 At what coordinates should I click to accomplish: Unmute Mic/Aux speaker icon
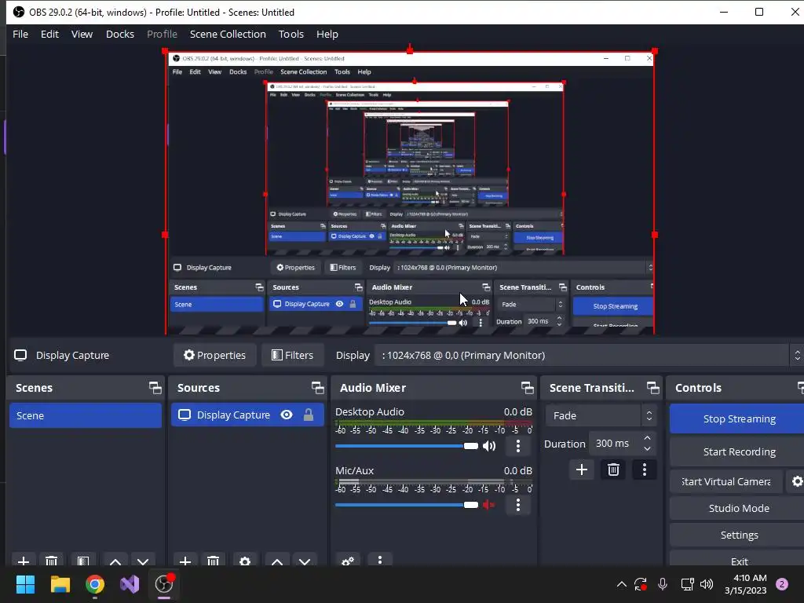[488, 505]
